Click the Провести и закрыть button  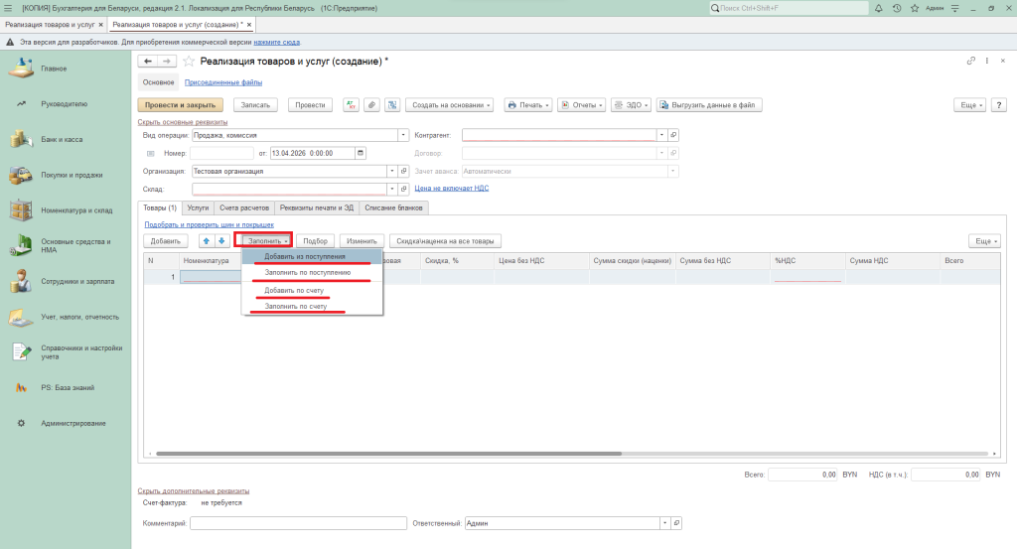(x=181, y=104)
